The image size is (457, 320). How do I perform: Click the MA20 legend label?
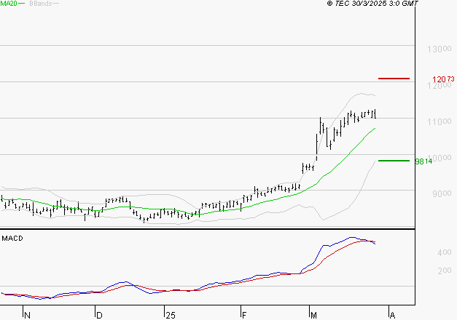[x=9, y=4]
